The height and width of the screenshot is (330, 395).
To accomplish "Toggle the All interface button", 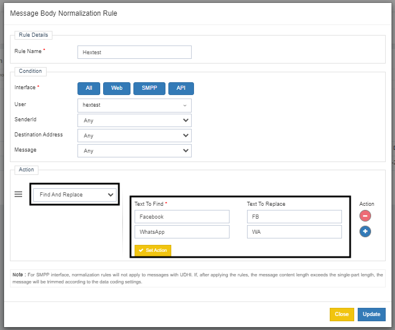I will [89, 88].
